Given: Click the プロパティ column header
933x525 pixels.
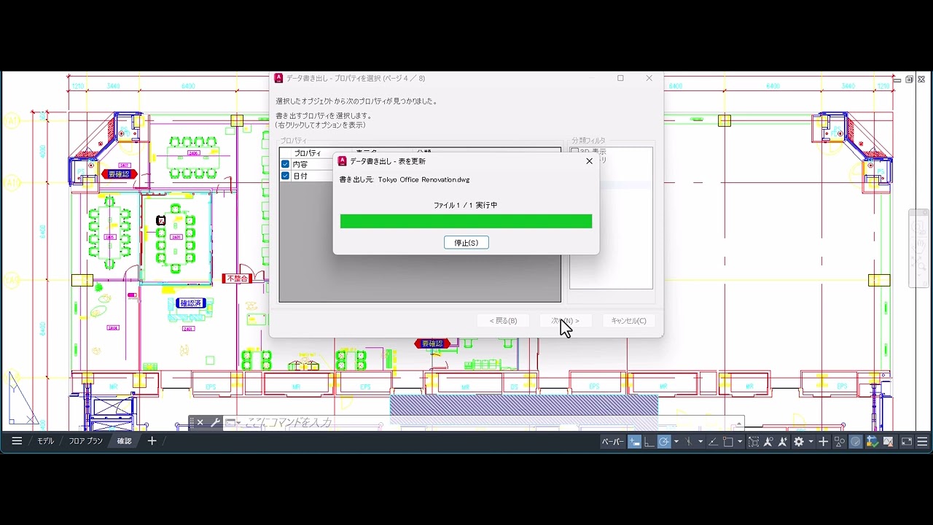Looking at the screenshot, I should pyautogui.click(x=307, y=153).
